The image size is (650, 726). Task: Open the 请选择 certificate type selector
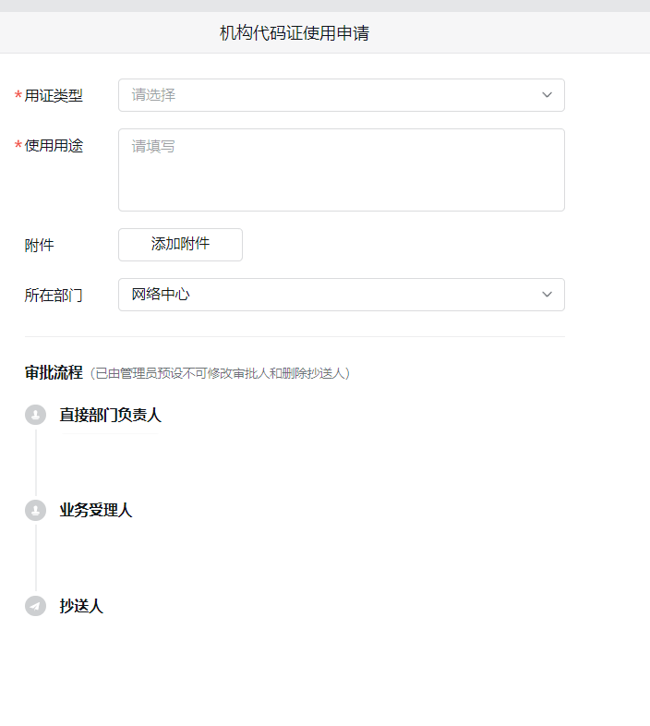342,95
